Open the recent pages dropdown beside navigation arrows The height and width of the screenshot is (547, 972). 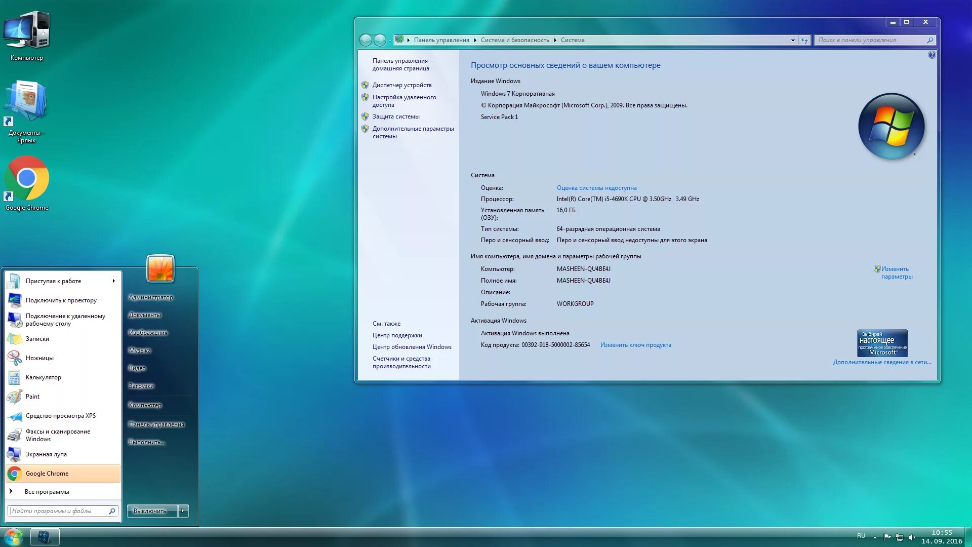click(390, 40)
